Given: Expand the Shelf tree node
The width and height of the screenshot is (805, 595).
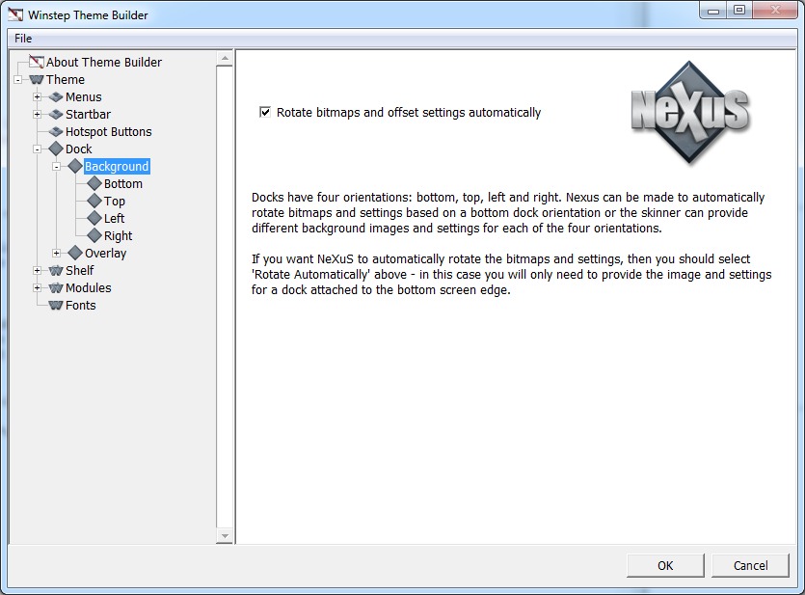Looking at the screenshot, I should click(x=37, y=270).
